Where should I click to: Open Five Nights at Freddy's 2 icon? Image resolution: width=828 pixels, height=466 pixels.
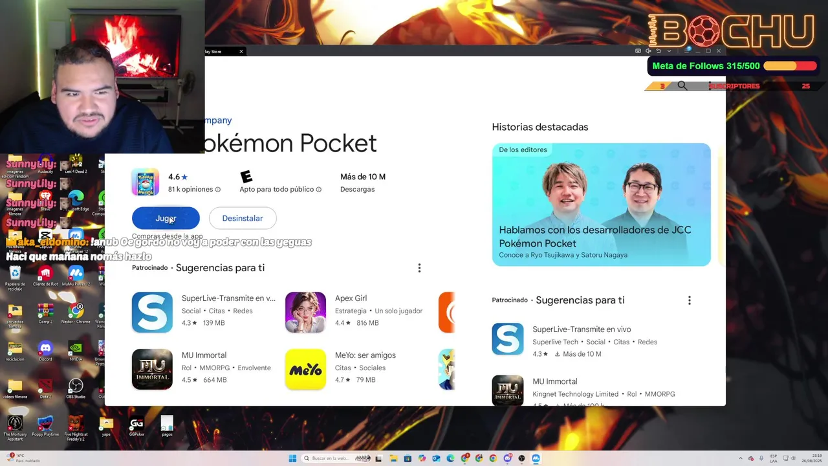[x=76, y=428]
